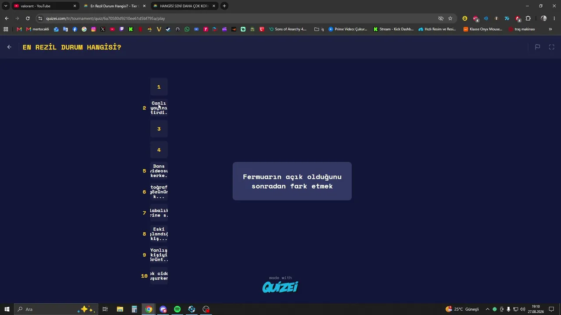Open the Stream - Kick Dashboard bookmark
This screenshot has height=315, width=561.
394,29
